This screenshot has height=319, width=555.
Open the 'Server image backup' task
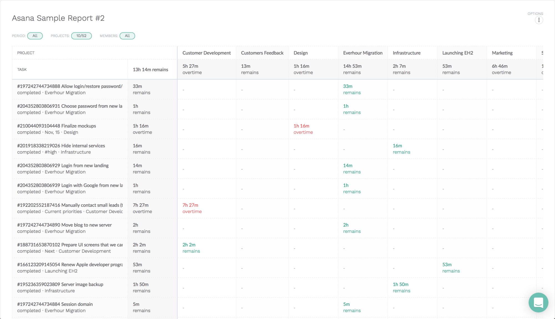pos(82,284)
